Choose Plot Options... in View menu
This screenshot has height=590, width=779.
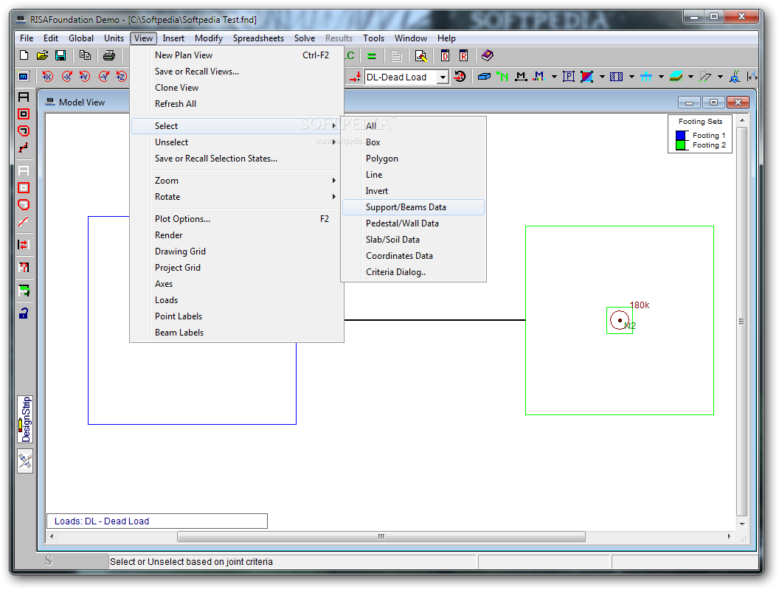point(238,219)
